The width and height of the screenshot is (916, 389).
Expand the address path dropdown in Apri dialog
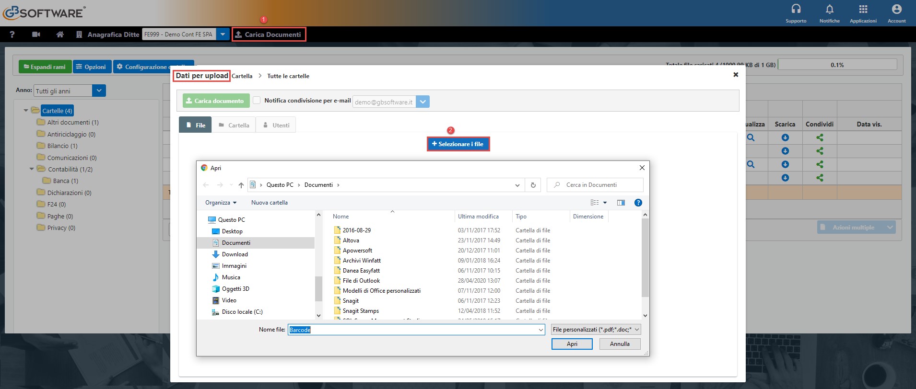(517, 185)
